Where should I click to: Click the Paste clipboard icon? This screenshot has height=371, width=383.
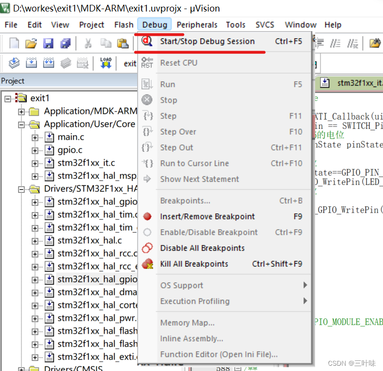tap(122, 43)
